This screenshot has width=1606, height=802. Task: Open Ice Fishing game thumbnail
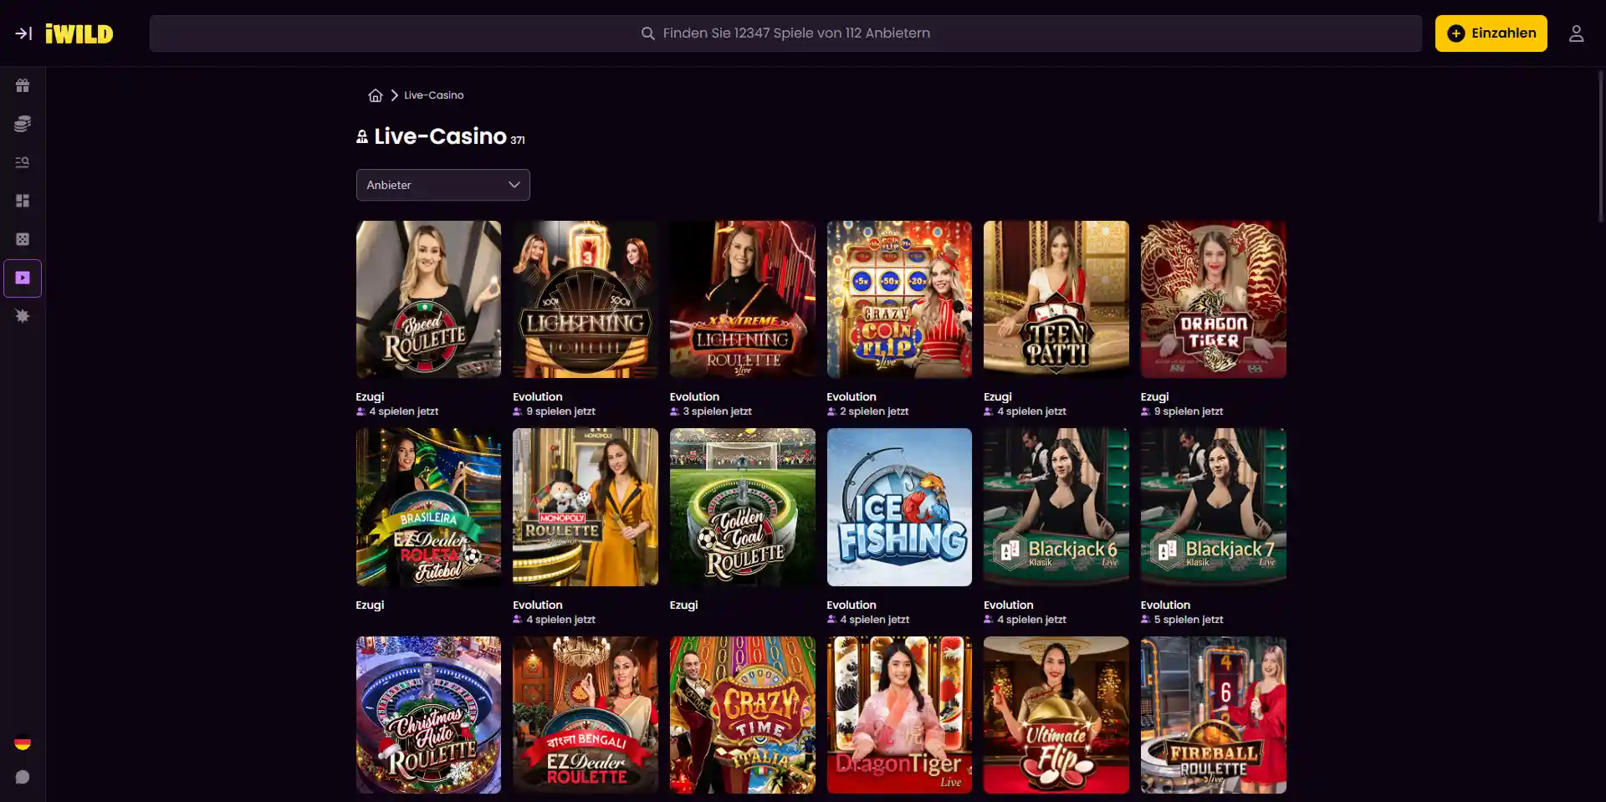(899, 507)
